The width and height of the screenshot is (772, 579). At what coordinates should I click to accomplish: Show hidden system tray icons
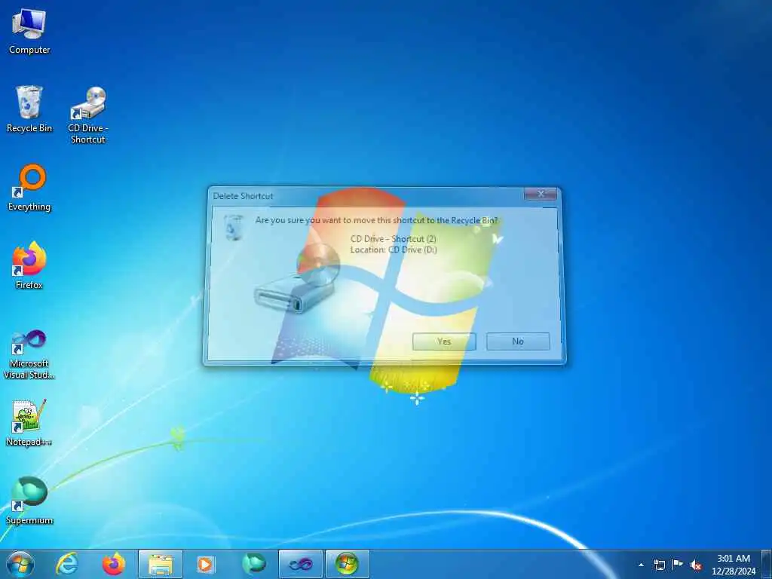[x=641, y=565]
